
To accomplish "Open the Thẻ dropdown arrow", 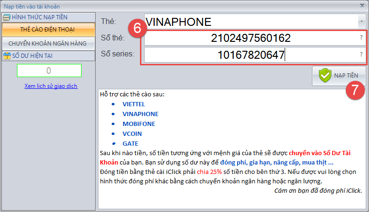I will click(x=362, y=21).
